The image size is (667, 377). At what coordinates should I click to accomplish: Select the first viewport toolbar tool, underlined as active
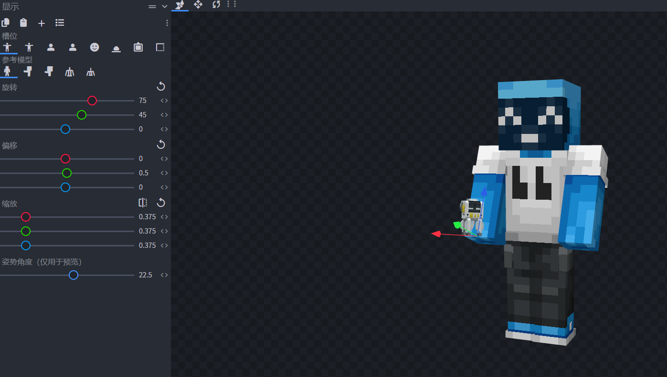(180, 5)
